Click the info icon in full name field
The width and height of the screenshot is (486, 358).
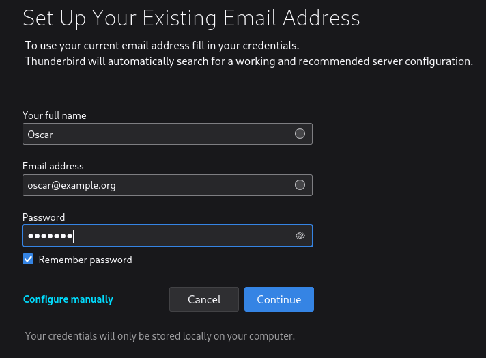click(x=299, y=134)
